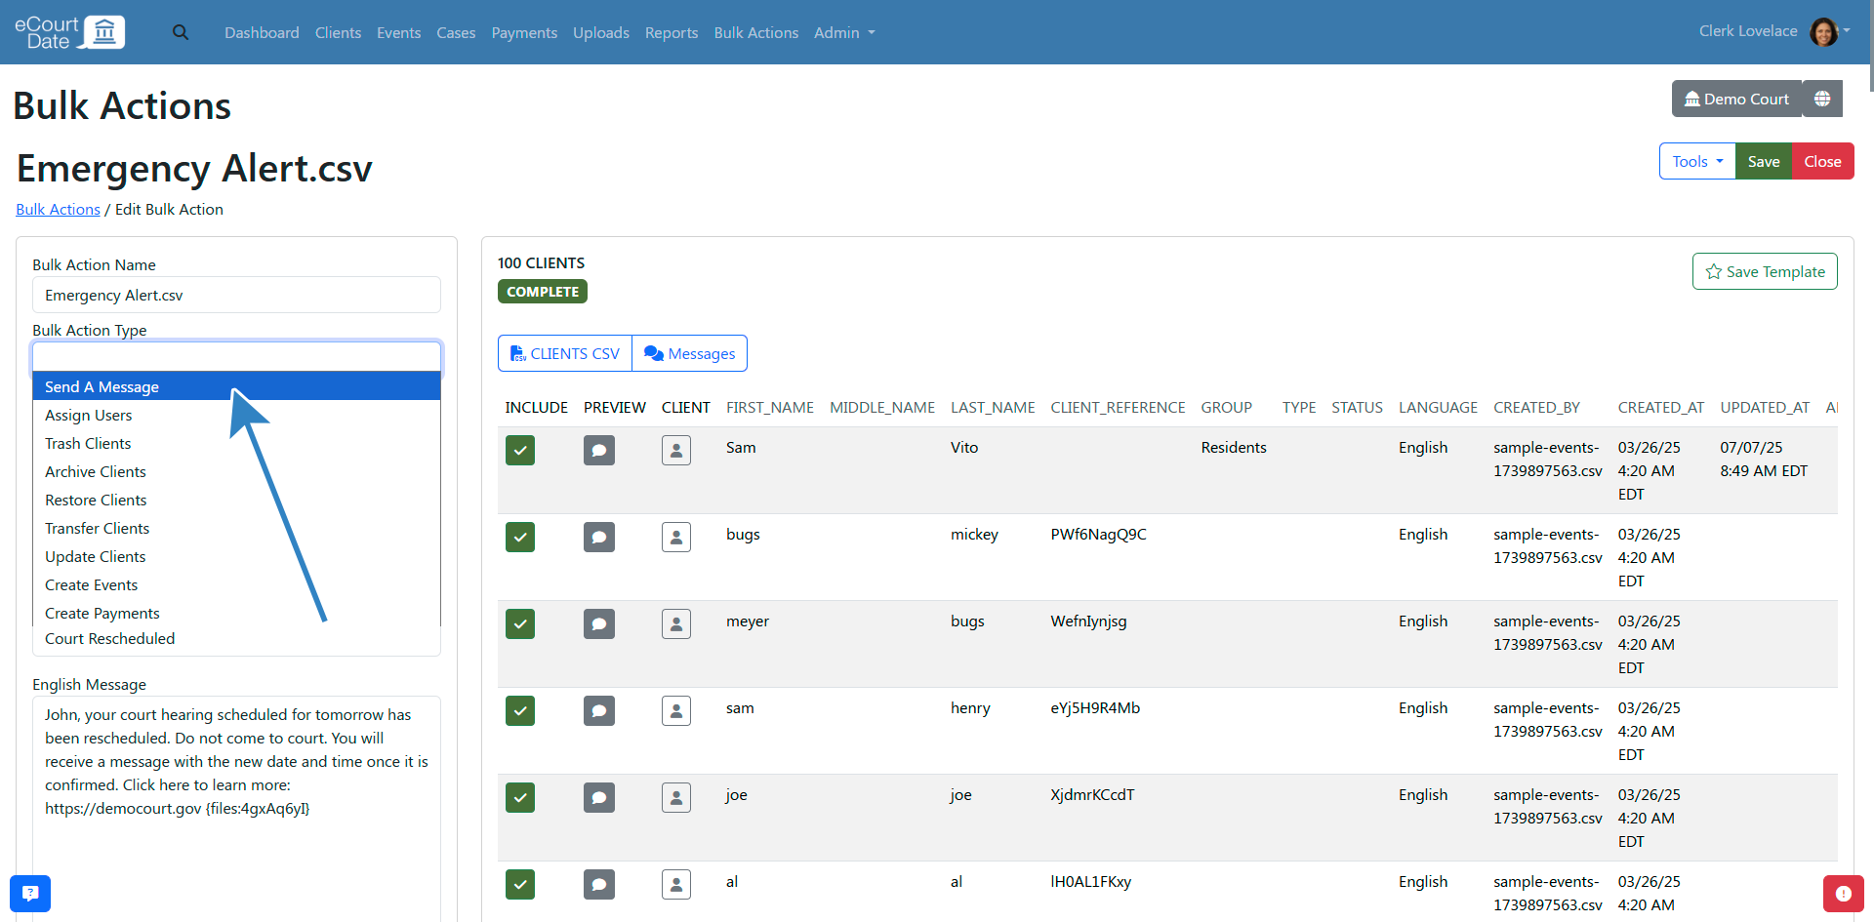Select Trash Clients option
Screen dimensions: 1874x922
[x=236, y=443]
